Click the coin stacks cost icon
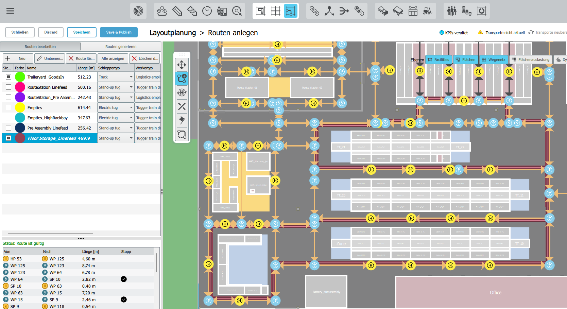The width and height of the screenshot is (567, 309). pyautogui.click(x=467, y=11)
